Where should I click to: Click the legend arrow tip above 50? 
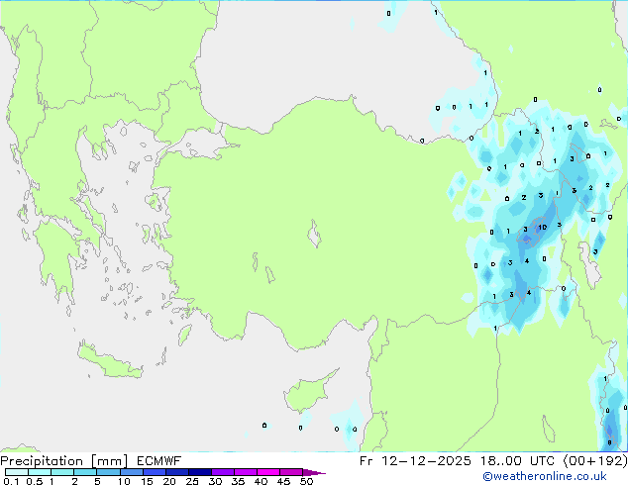(x=314, y=472)
